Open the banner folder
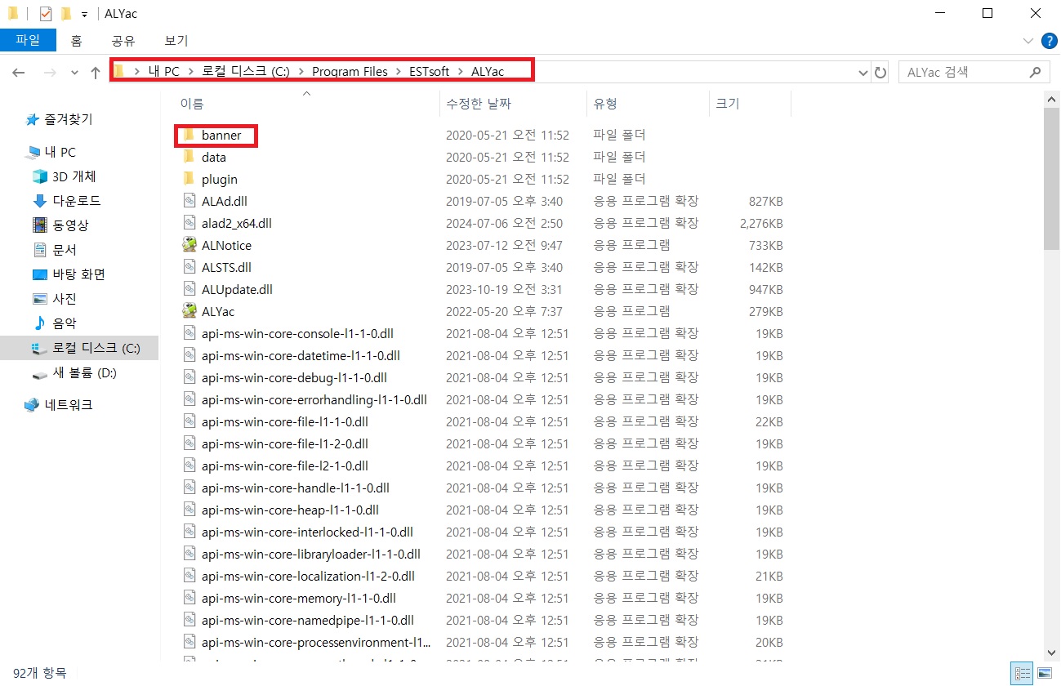 tap(221, 135)
